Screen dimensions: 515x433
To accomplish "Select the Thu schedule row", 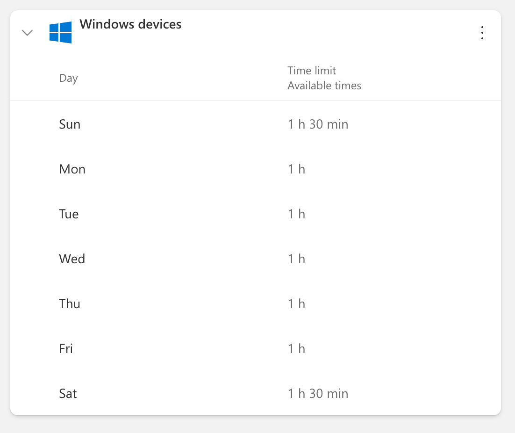I will (70, 304).
